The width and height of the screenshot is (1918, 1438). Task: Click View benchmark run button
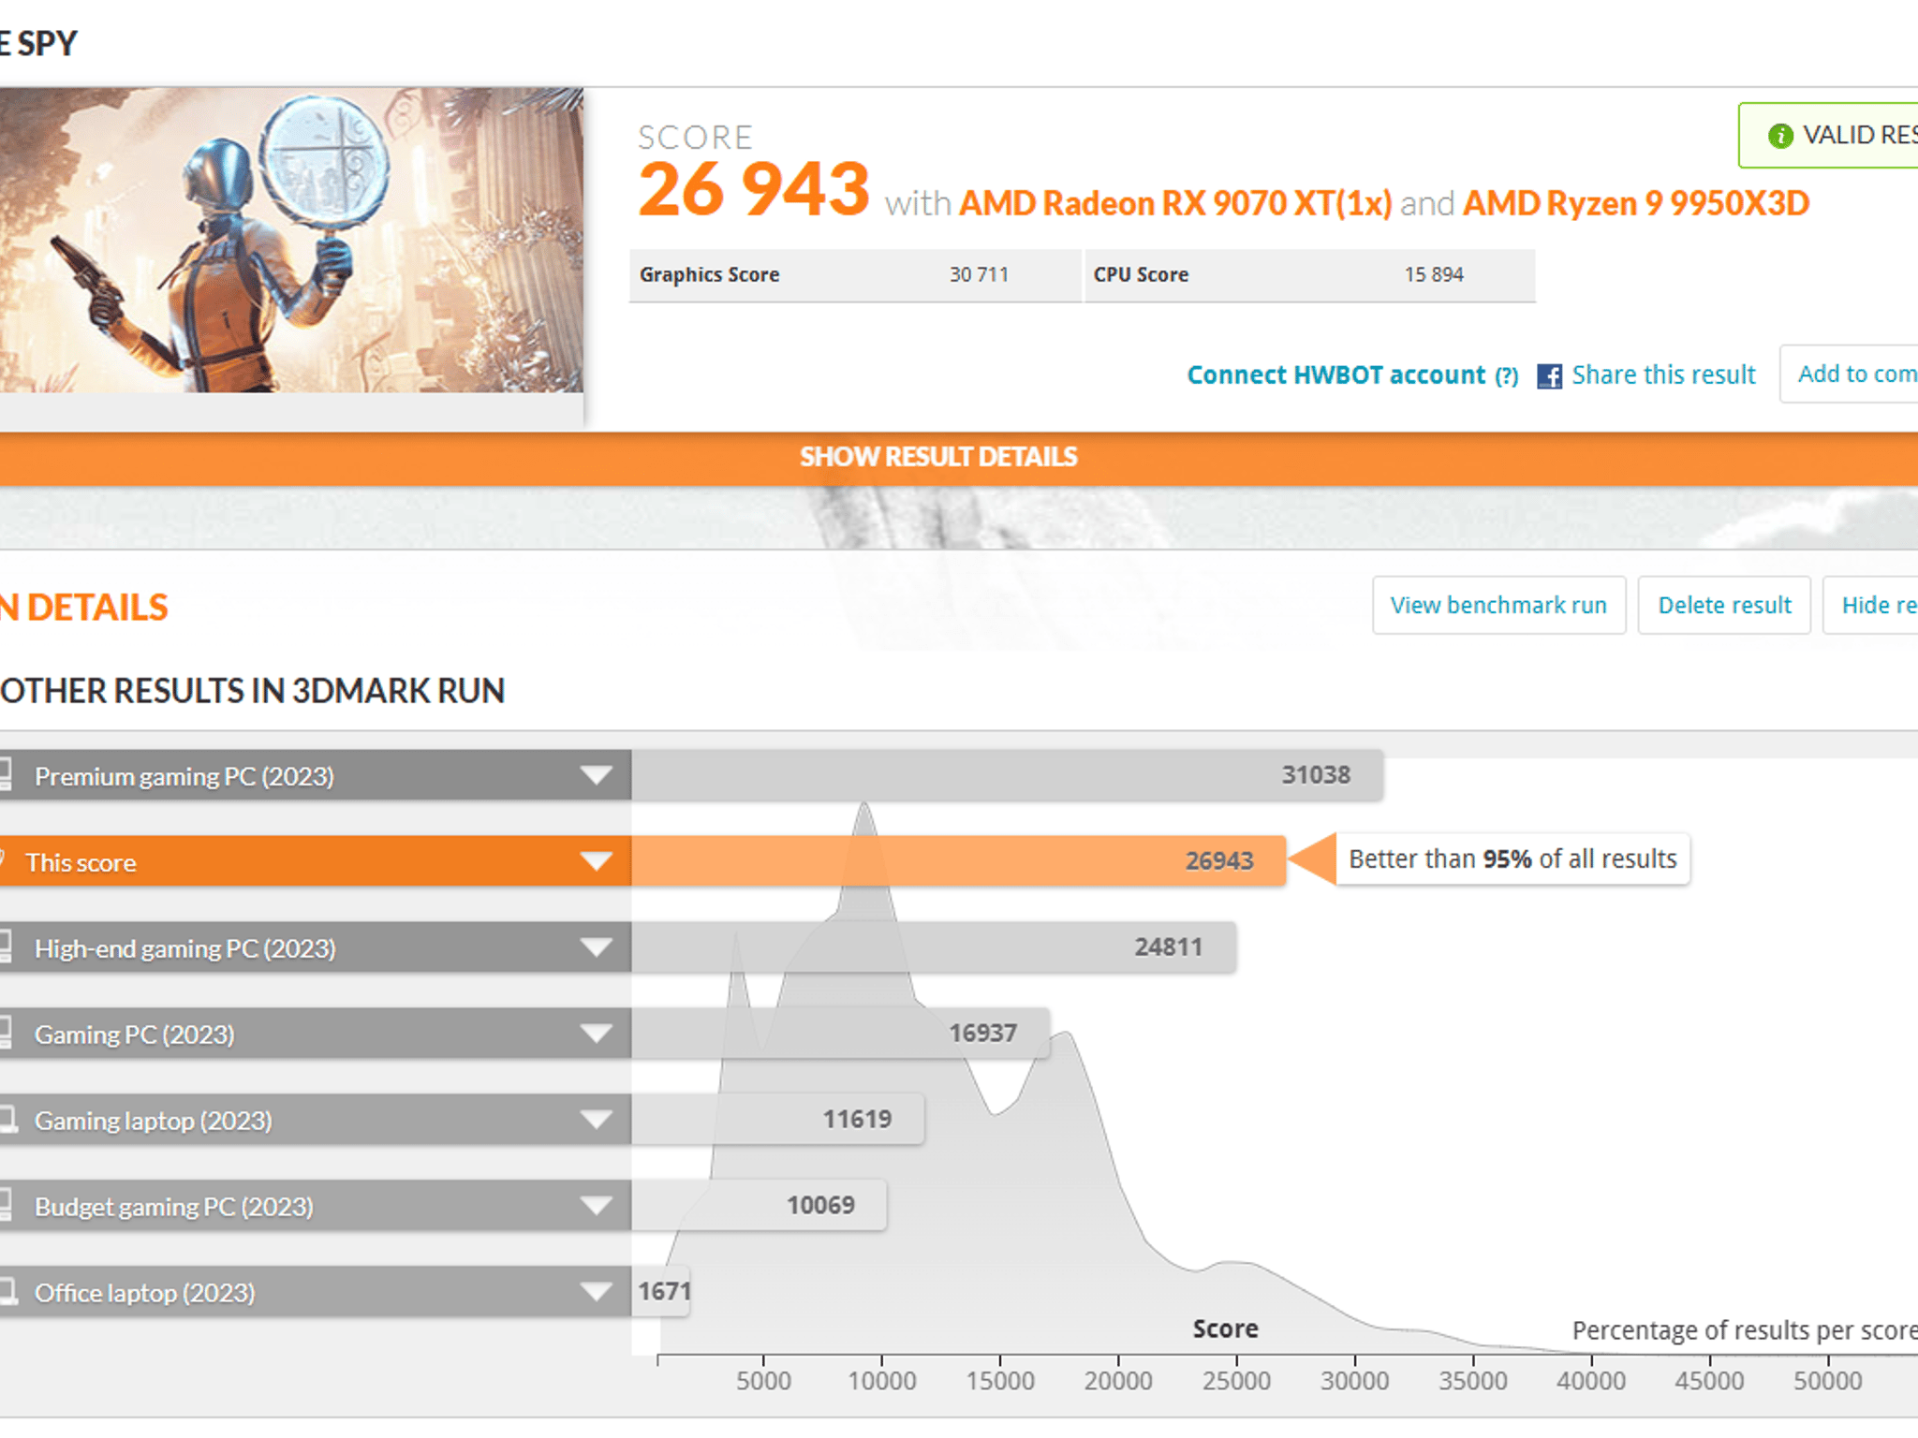(1498, 606)
